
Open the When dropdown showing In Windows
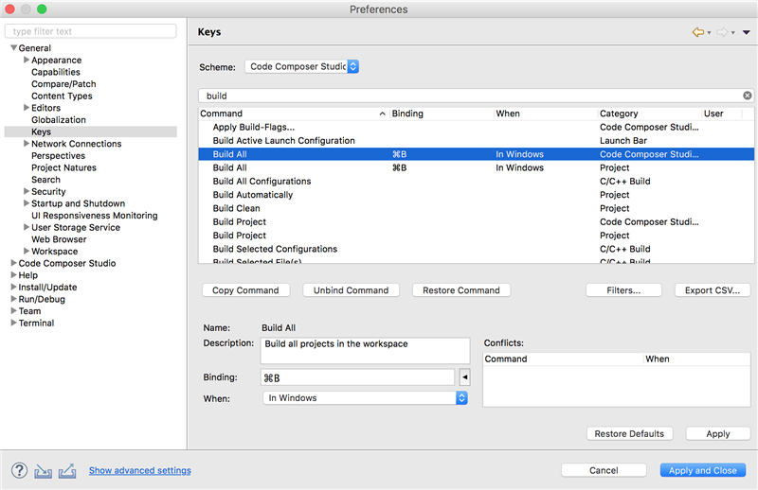(x=365, y=398)
